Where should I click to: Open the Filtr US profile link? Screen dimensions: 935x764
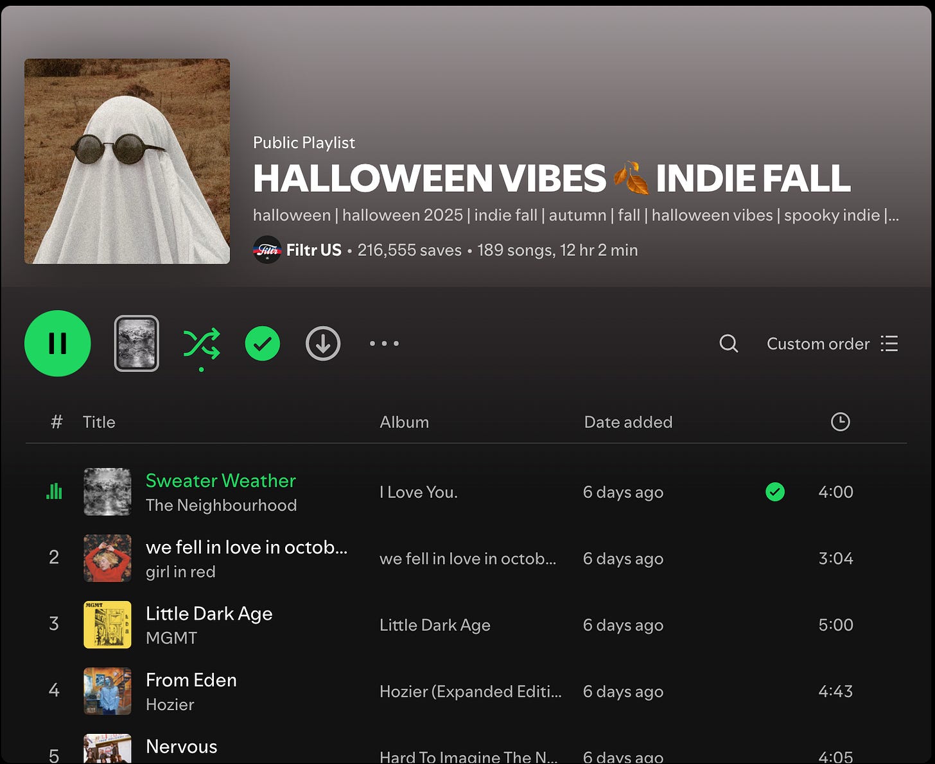point(314,250)
